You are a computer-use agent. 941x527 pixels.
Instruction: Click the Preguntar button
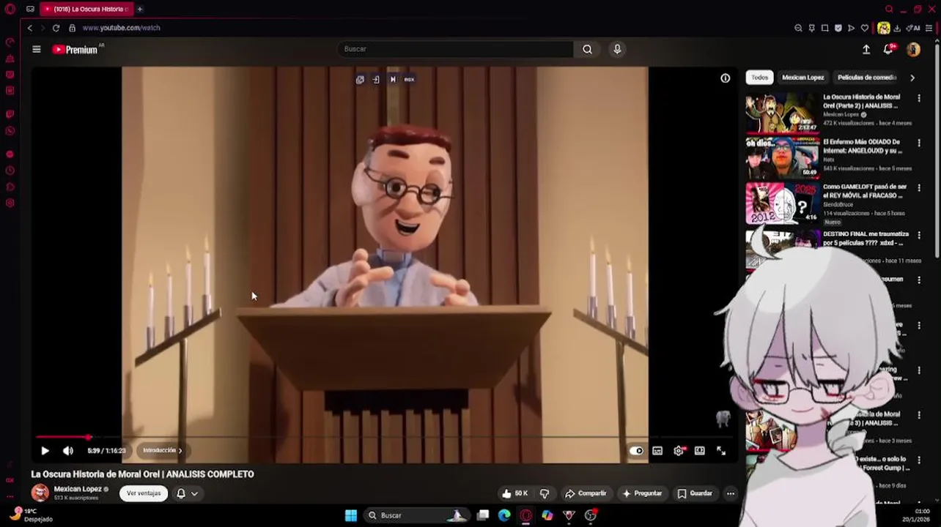point(642,493)
